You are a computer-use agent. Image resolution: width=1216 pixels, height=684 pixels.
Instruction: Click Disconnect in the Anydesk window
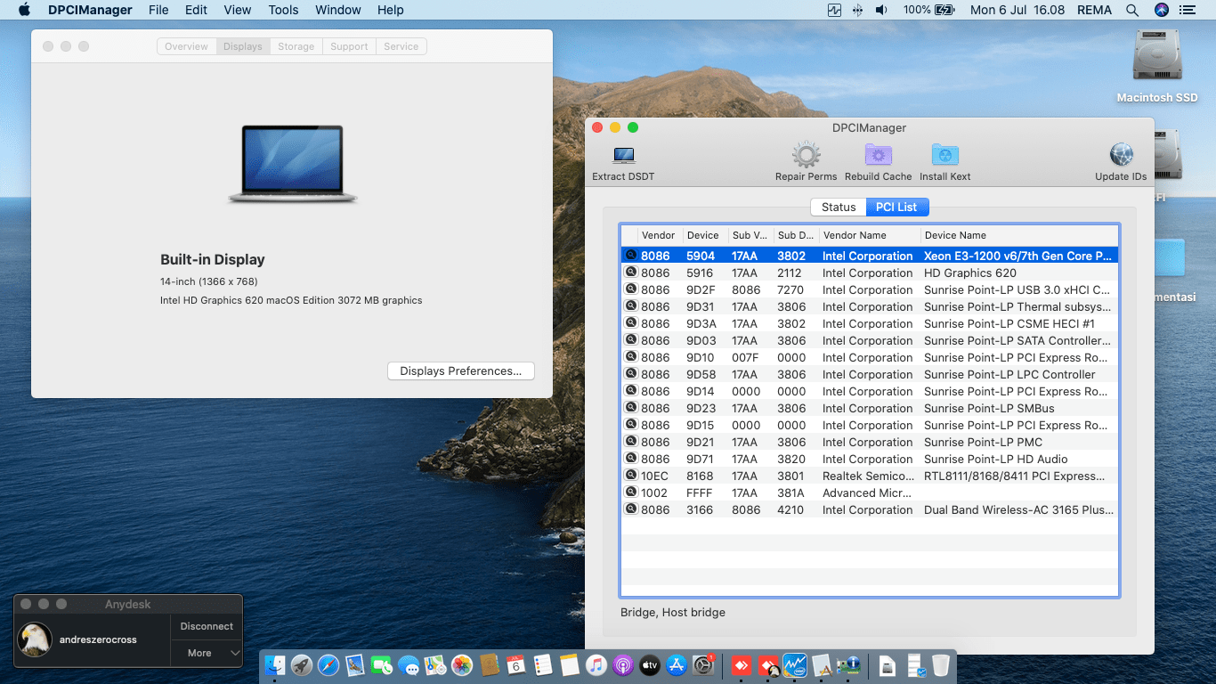click(x=207, y=626)
